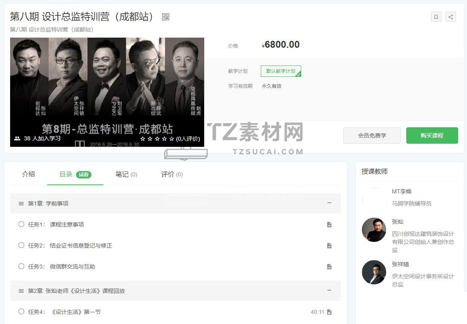The image size is (467, 324).
Task: Mark 任务1 课程注意事项 status circle
Action: tap(21, 224)
